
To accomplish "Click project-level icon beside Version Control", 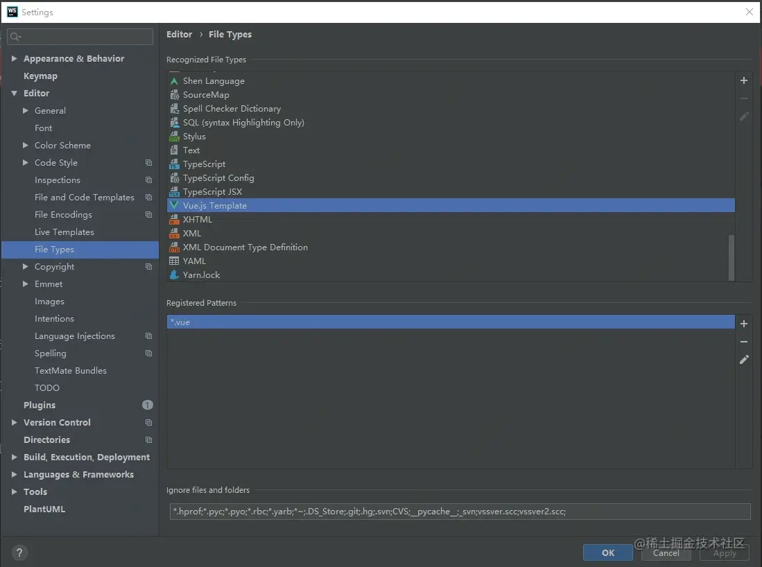I will pyautogui.click(x=148, y=423).
